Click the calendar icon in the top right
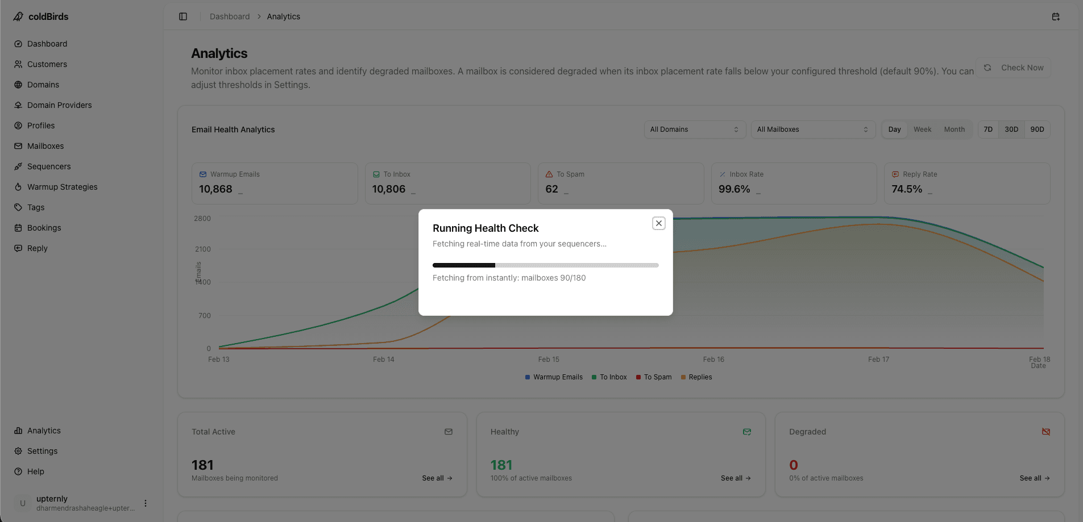The height and width of the screenshot is (522, 1083). pyautogui.click(x=1056, y=16)
